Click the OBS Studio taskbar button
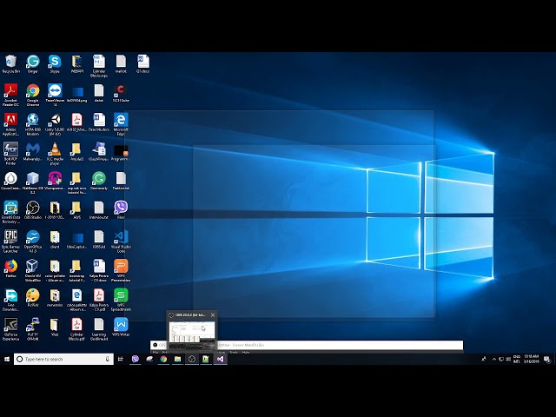556x417 pixels. [x=192, y=359]
